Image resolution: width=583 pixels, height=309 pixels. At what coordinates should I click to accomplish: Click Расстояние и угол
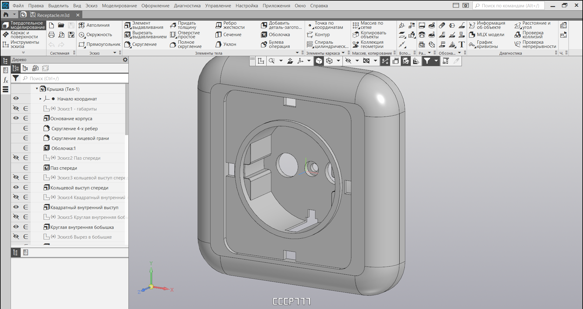pyautogui.click(x=533, y=25)
